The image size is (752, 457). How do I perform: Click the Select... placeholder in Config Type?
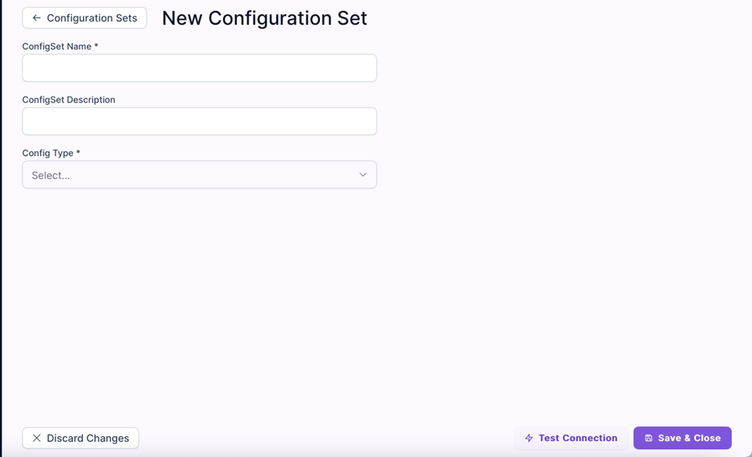coord(51,175)
